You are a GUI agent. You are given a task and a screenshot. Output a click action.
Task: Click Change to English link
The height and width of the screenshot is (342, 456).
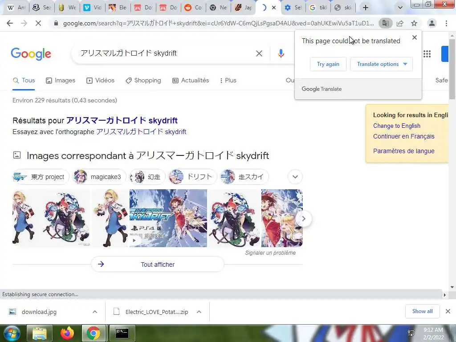(x=397, y=126)
